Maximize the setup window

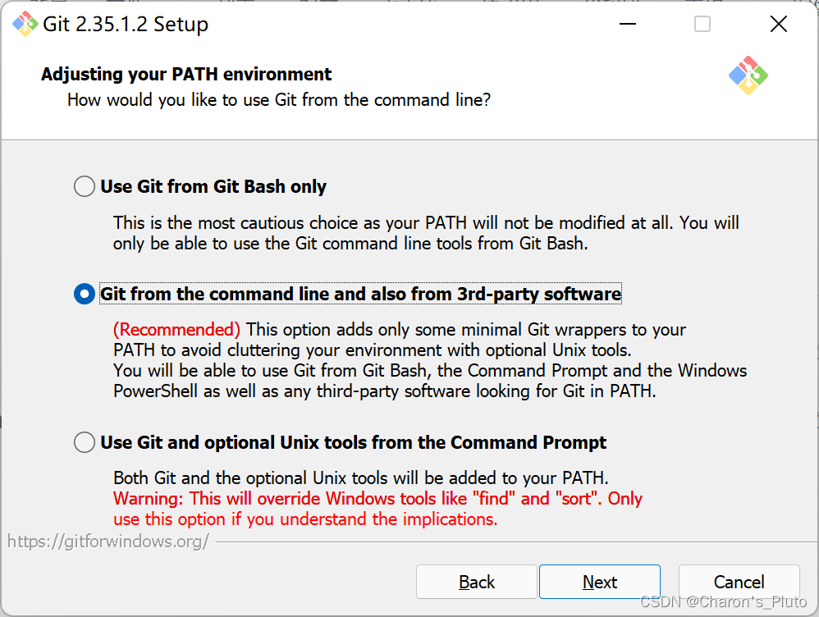(x=702, y=25)
